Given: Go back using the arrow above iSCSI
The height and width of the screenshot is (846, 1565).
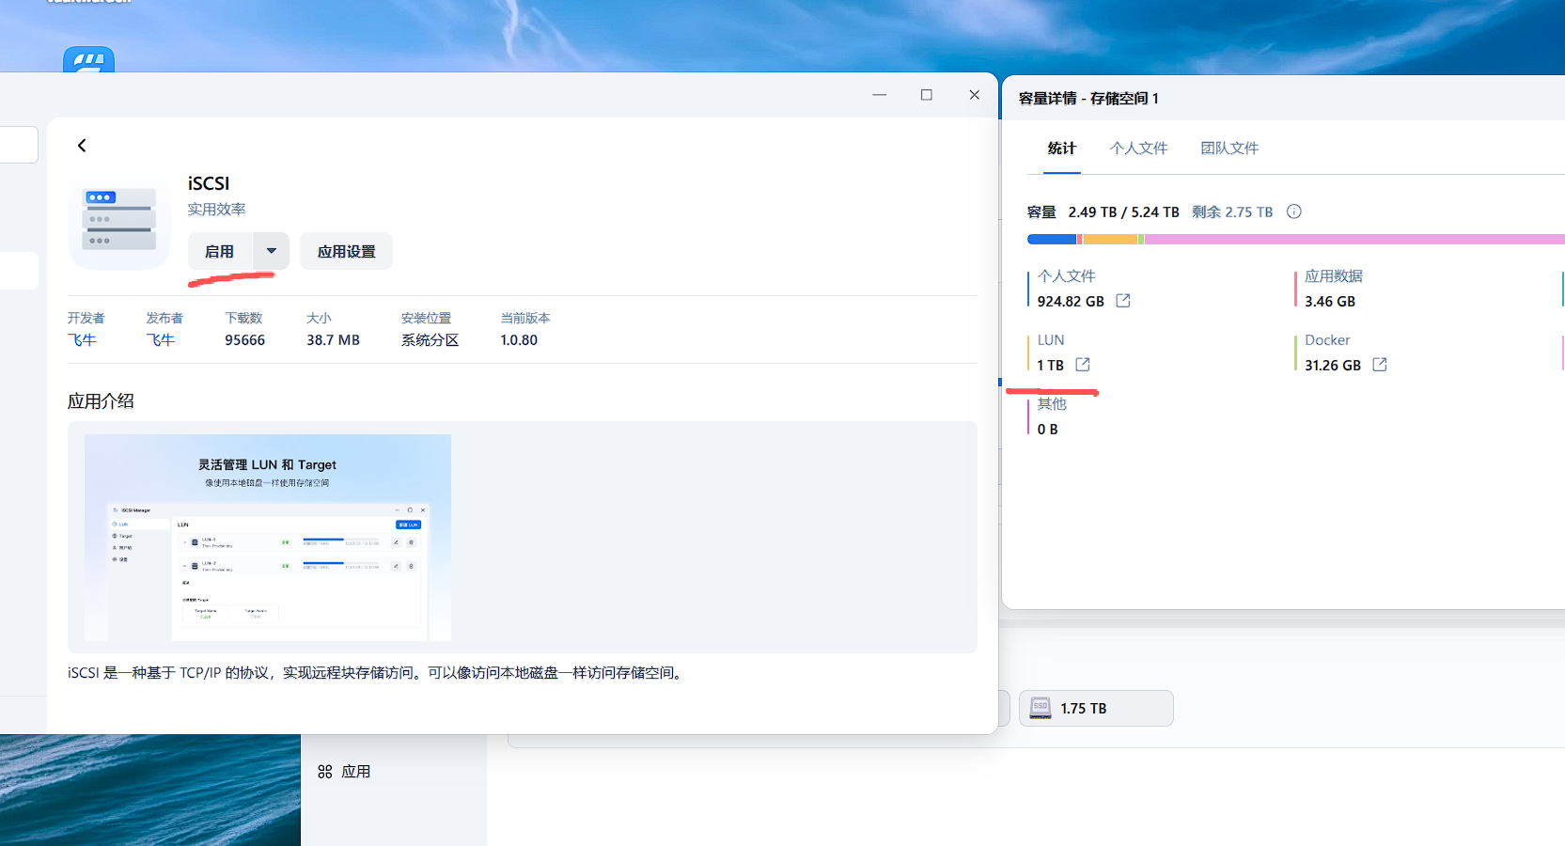Looking at the screenshot, I should point(82,146).
